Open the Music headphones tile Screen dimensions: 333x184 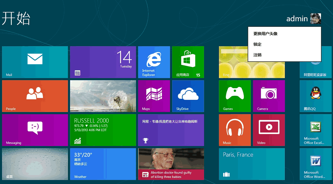[235, 130]
